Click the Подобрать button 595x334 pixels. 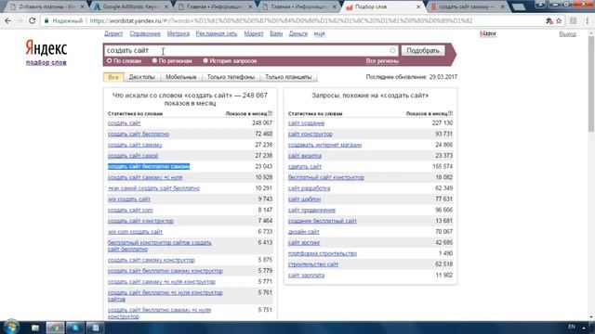[x=423, y=50]
